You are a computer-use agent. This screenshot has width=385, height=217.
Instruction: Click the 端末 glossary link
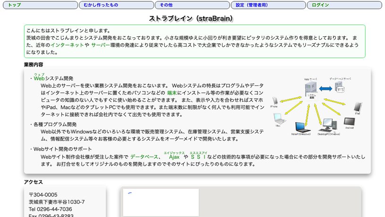click(x=172, y=93)
